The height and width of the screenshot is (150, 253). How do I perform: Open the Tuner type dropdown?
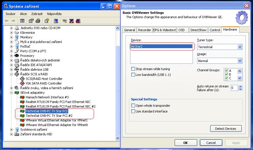pyautogui.click(x=240, y=47)
